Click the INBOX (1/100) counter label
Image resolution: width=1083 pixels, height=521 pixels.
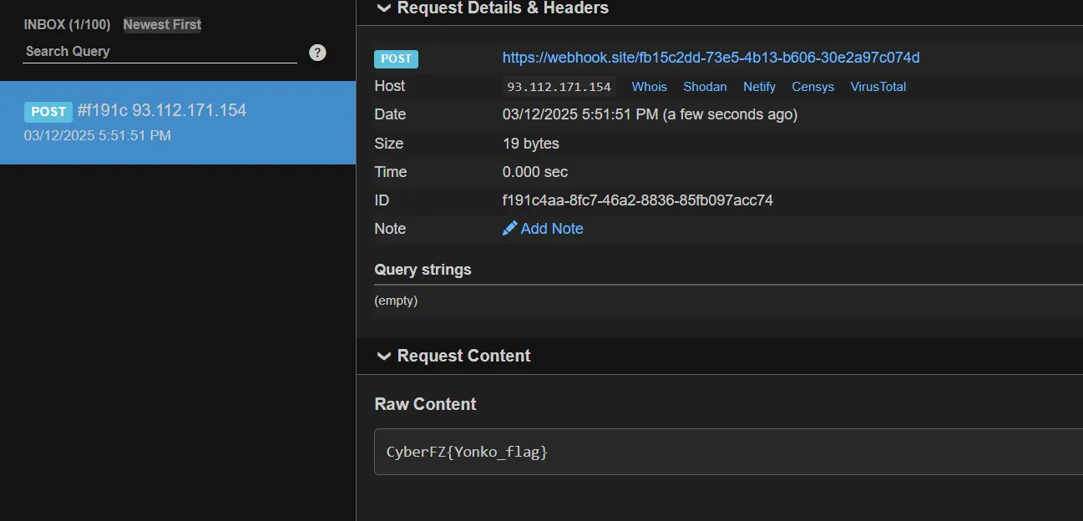coord(67,25)
